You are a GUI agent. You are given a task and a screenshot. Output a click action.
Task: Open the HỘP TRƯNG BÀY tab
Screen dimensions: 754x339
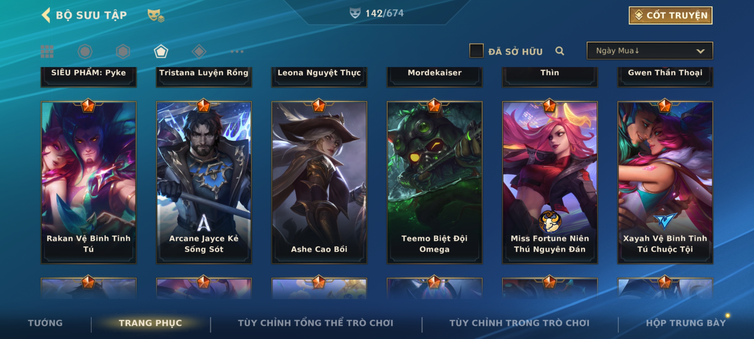pyautogui.click(x=686, y=323)
